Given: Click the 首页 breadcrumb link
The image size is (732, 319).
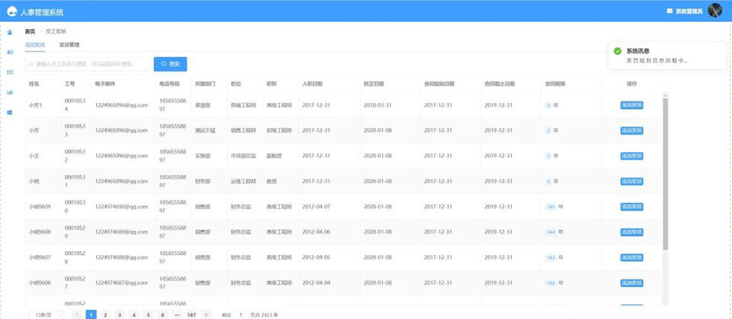Looking at the screenshot, I should pyautogui.click(x=30, y=31).
